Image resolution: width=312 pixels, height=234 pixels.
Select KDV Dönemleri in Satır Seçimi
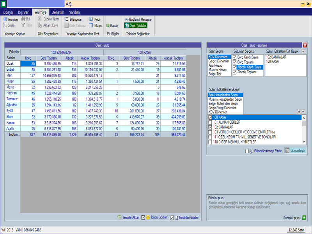(x=220, y=57)
